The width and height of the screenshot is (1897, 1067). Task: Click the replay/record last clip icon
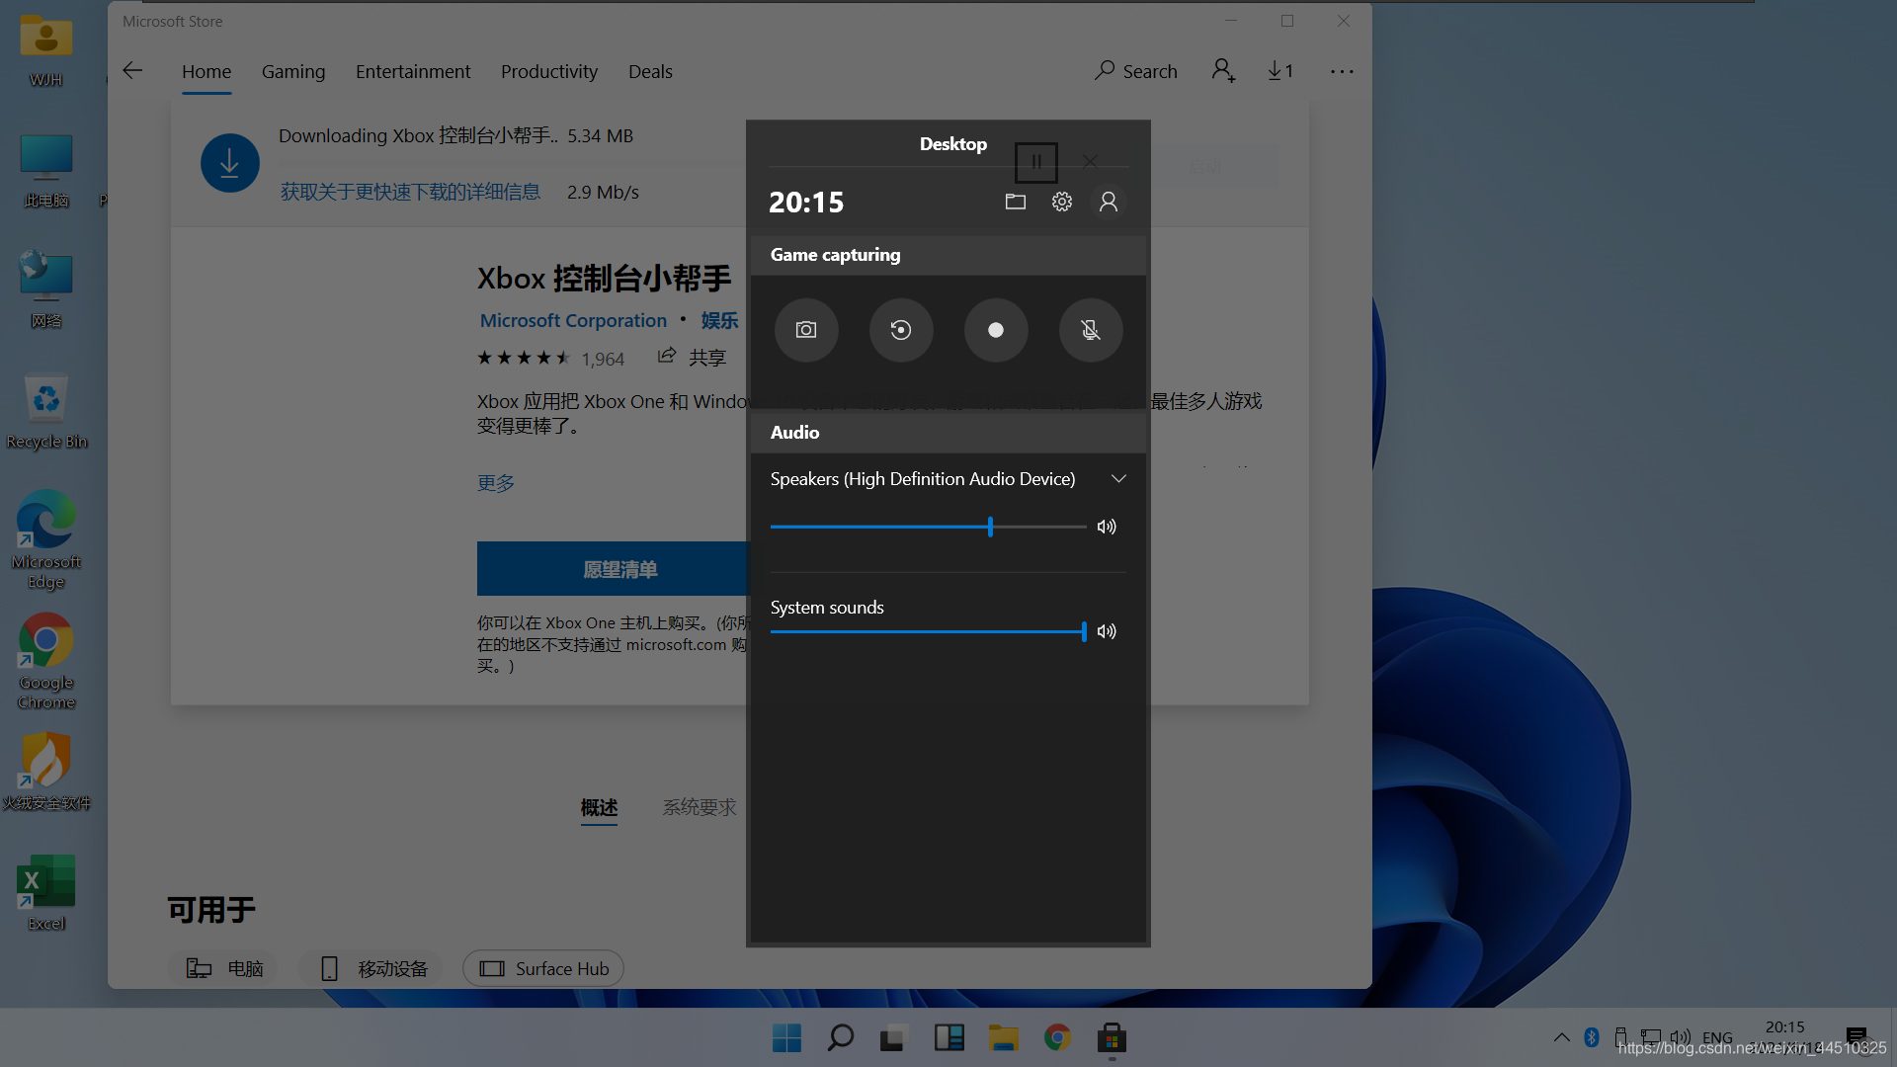point(900,330)
